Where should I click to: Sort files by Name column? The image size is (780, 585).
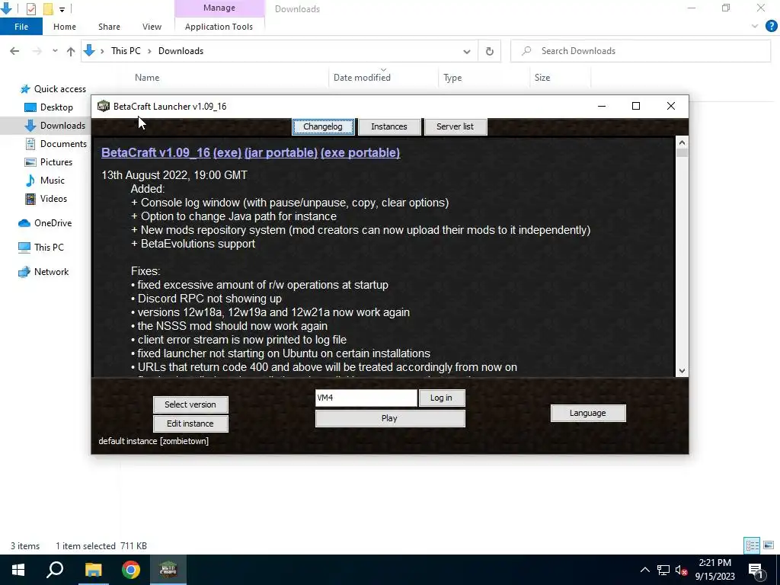click(x=147, y=78)
